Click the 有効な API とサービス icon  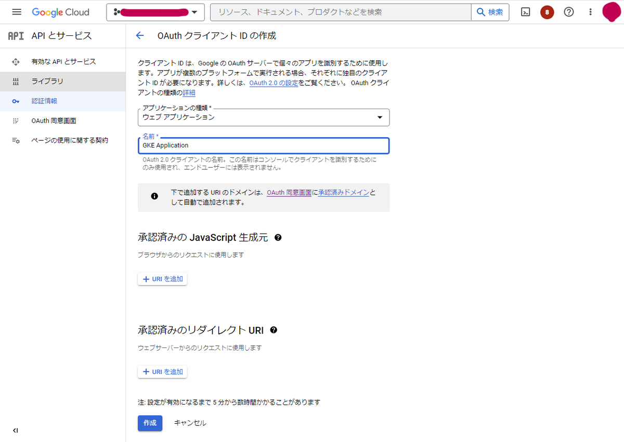click(x=16, y=62)
